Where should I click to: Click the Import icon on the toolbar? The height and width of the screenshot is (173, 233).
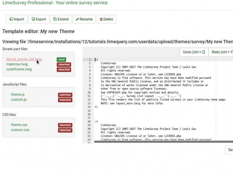[x=12, y=19]
